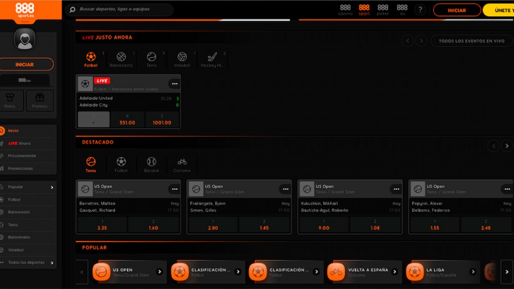Open the Retos shirt icon tile

point(10,100)
